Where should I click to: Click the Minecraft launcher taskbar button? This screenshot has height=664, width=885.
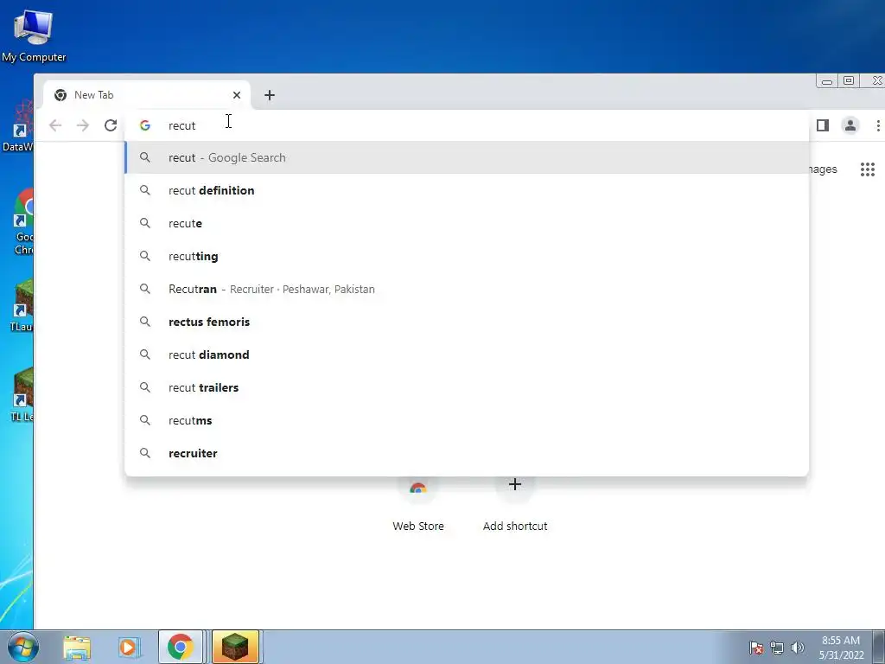point(235,647)
